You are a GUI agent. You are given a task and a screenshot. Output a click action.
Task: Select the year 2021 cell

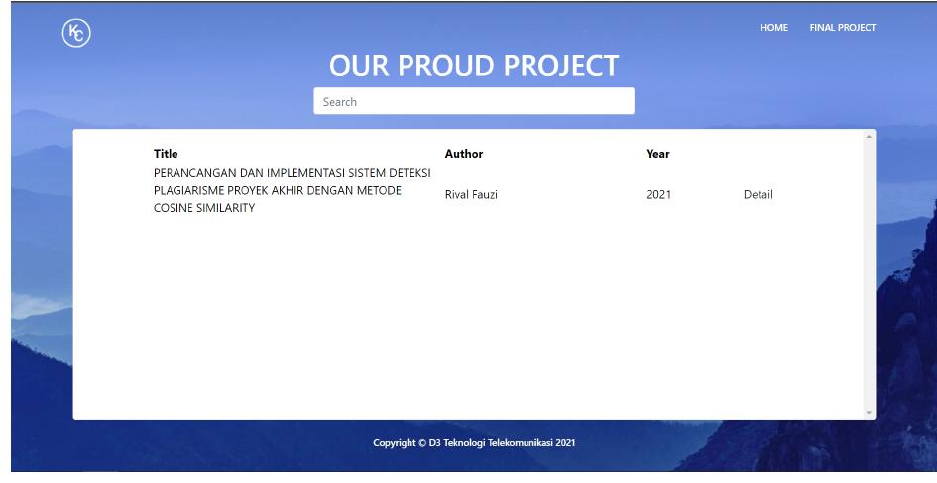point(658,194)
